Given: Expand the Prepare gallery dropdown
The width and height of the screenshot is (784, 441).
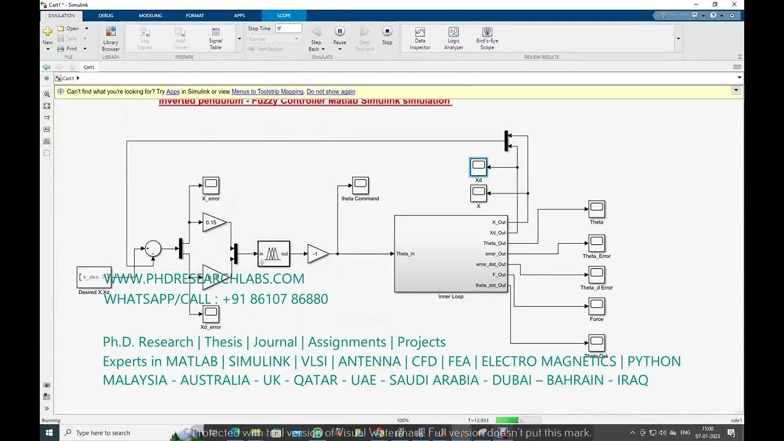Looking at the screenshot, I should [x=239, y=39].
